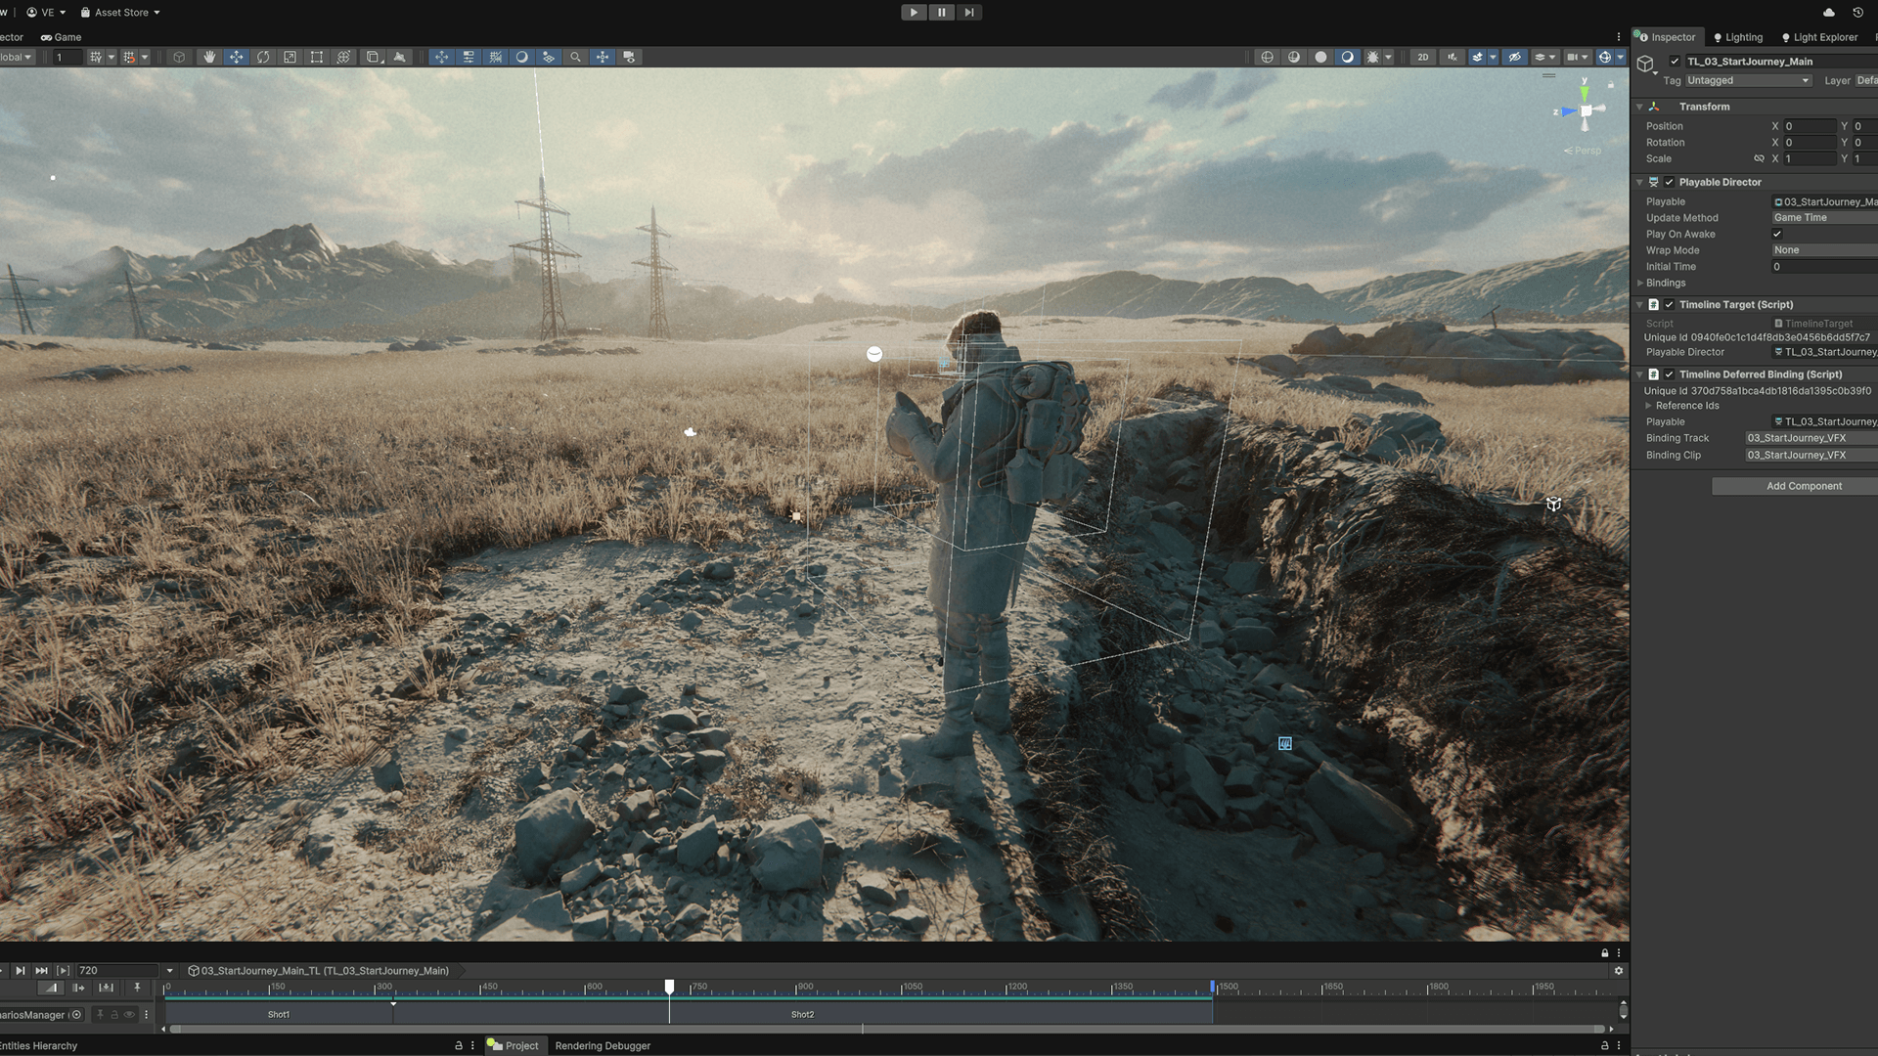Select the Hand view tool
Viewport: 1878px width, 1056px height.
209,57
